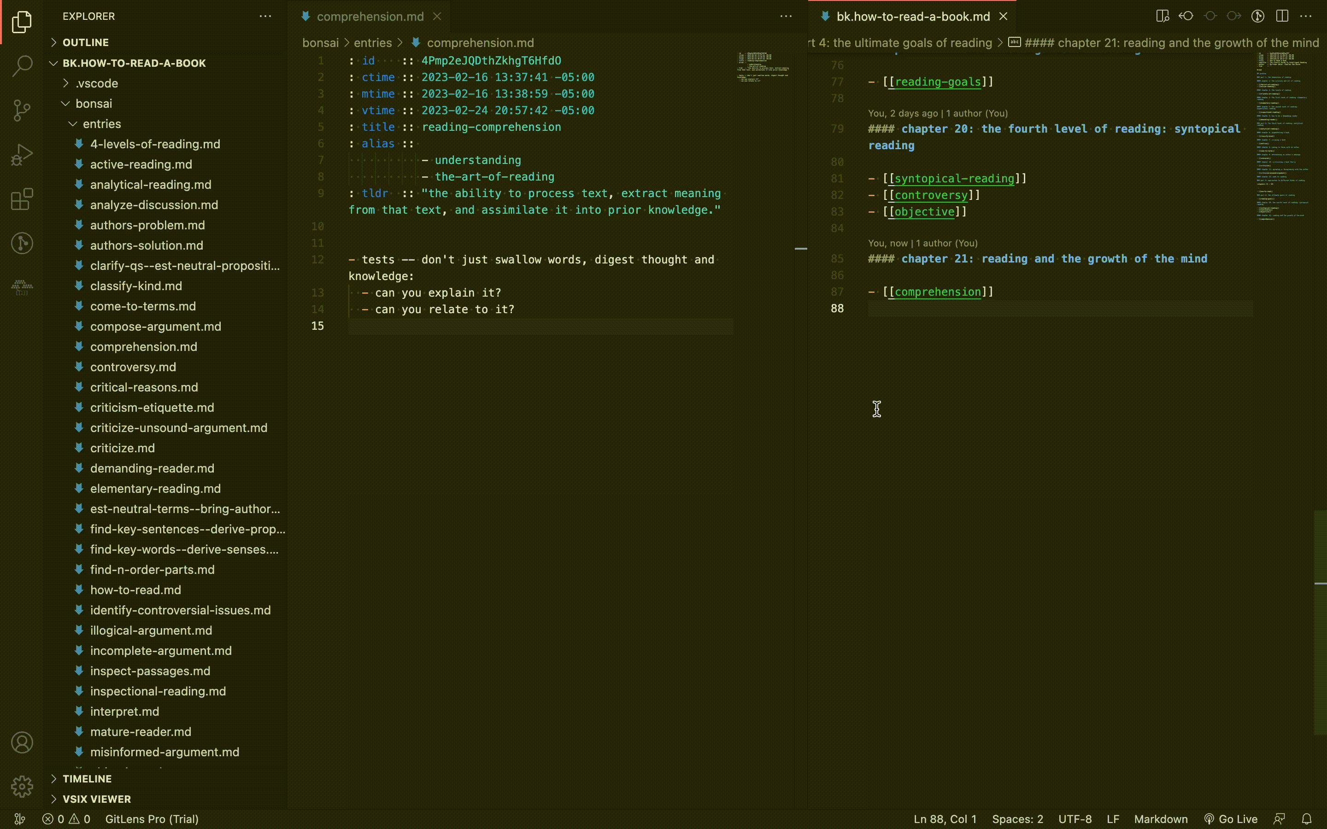Switch to the comprehension.md tab
Viewport: 1327px width, 829px height.
[x=370, y=17]
